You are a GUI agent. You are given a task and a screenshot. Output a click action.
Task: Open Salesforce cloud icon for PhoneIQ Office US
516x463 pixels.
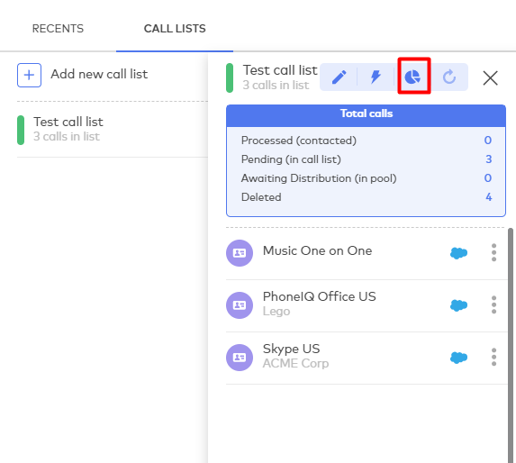pyautogui.click(x=458, y=305)
